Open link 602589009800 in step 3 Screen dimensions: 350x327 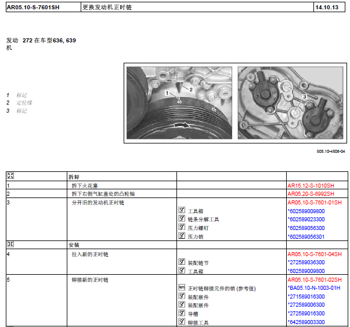306,211
